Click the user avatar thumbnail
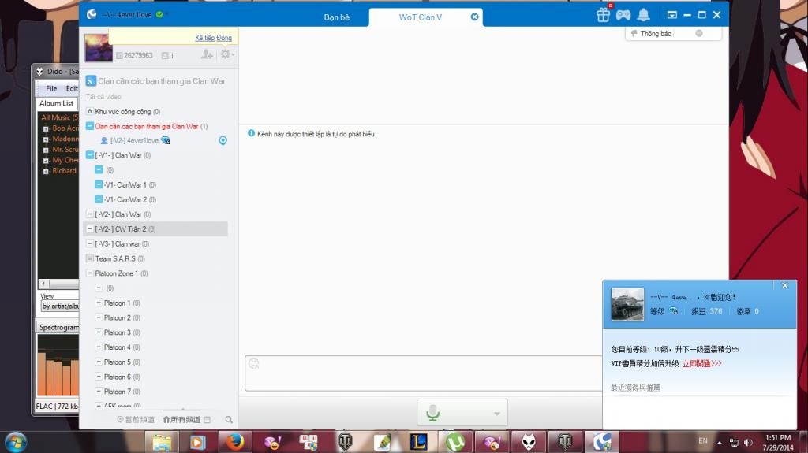Viewport: 808px width, 453px height. coord(99,47)
